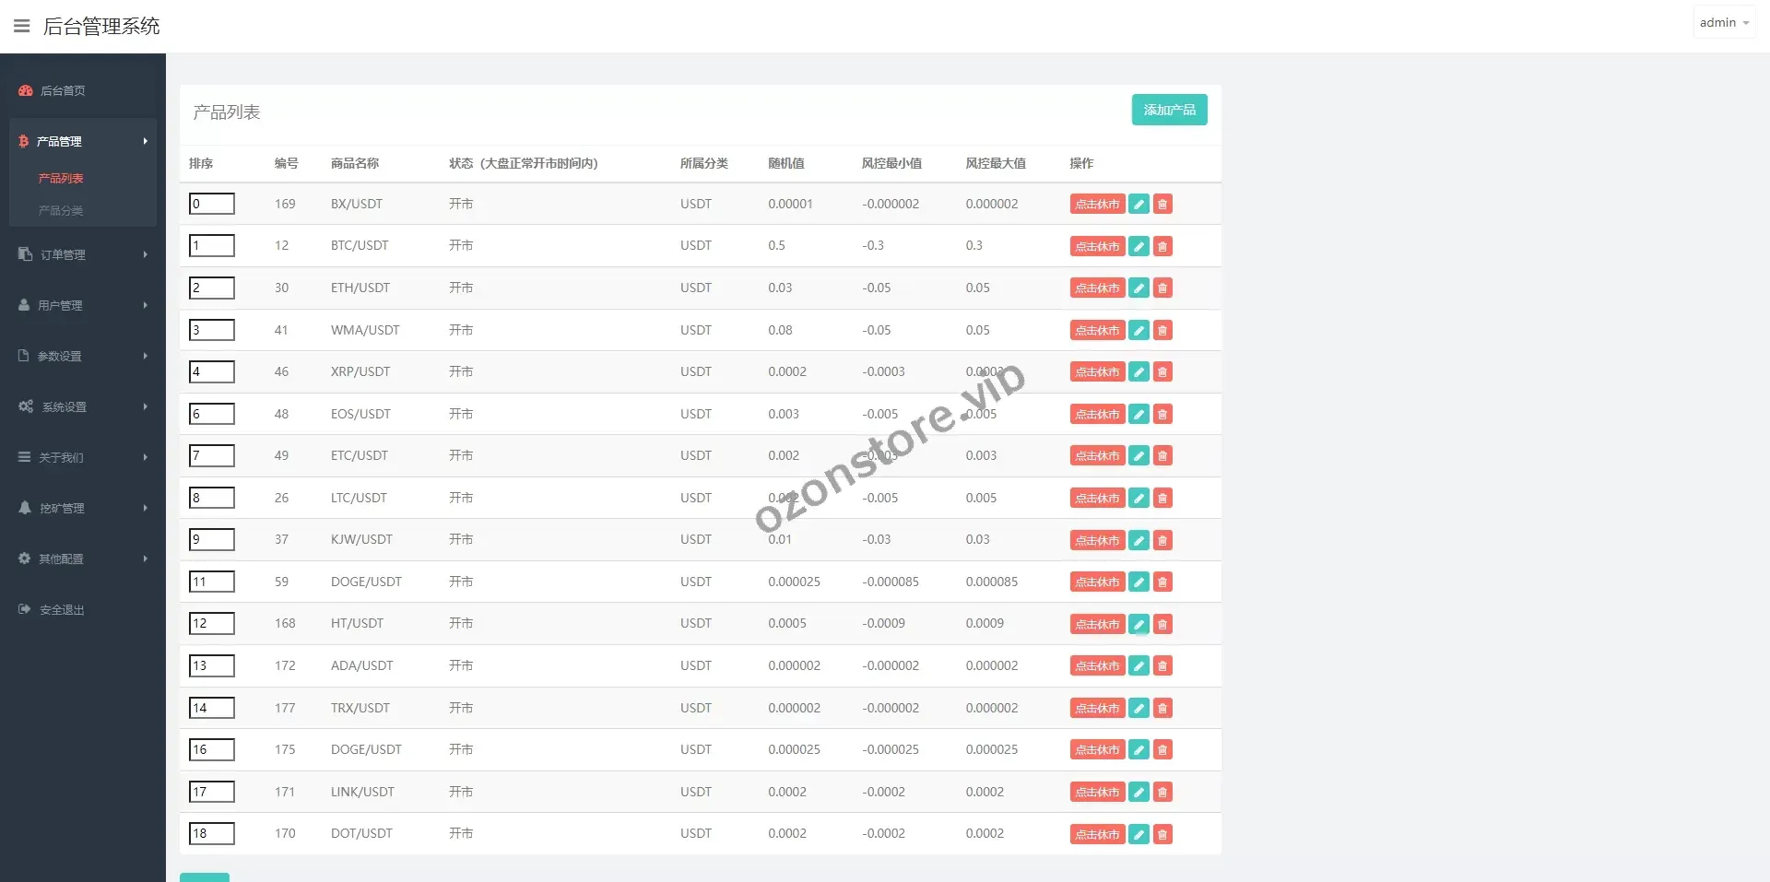Expand the 用户管理 sidebar section
The width and height of the screenshot is (1770, 882).
click(x=82, y=305)
